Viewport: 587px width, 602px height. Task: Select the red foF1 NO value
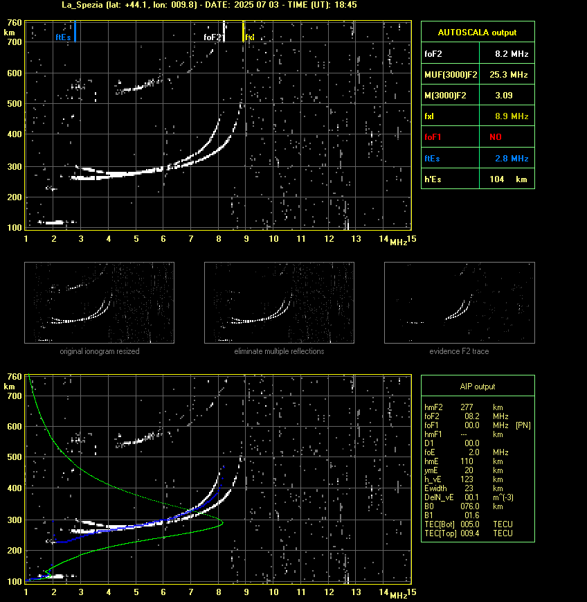(496, 137)
